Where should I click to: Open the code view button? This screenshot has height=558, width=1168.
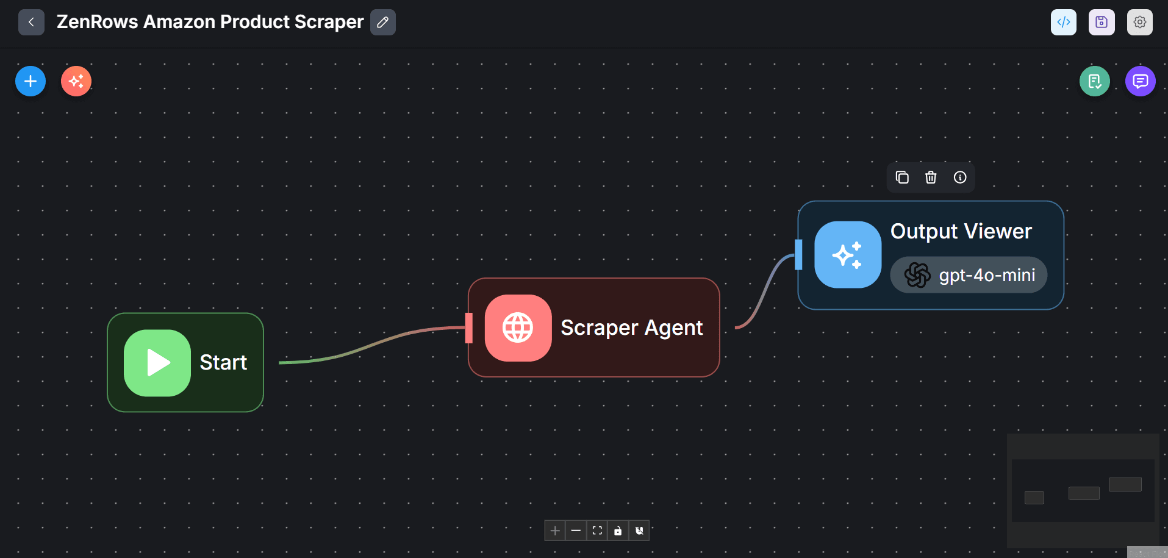click(x=1064, y=23)
